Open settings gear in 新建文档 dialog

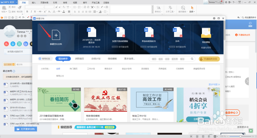tap(214, 18)
